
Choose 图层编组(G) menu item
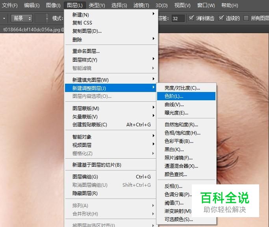(x=111, y=176)
